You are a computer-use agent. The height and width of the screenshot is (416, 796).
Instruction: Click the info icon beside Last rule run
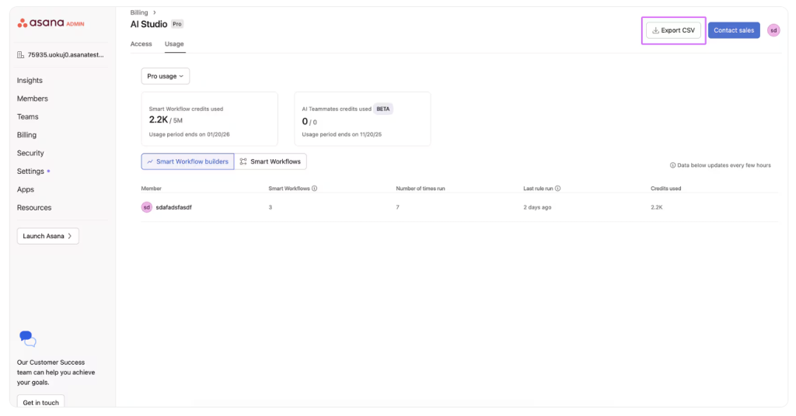[558, 188]
